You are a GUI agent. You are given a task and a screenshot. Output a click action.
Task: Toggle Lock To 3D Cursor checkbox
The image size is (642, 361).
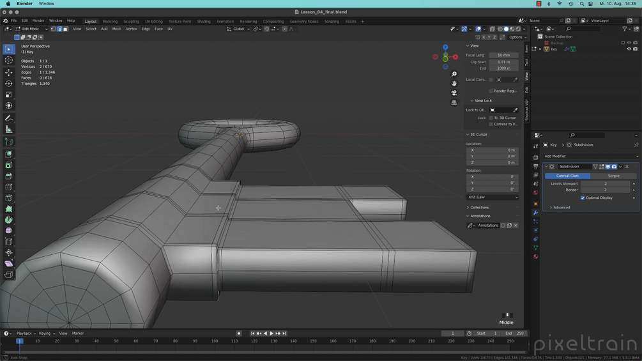click(491, 118)
